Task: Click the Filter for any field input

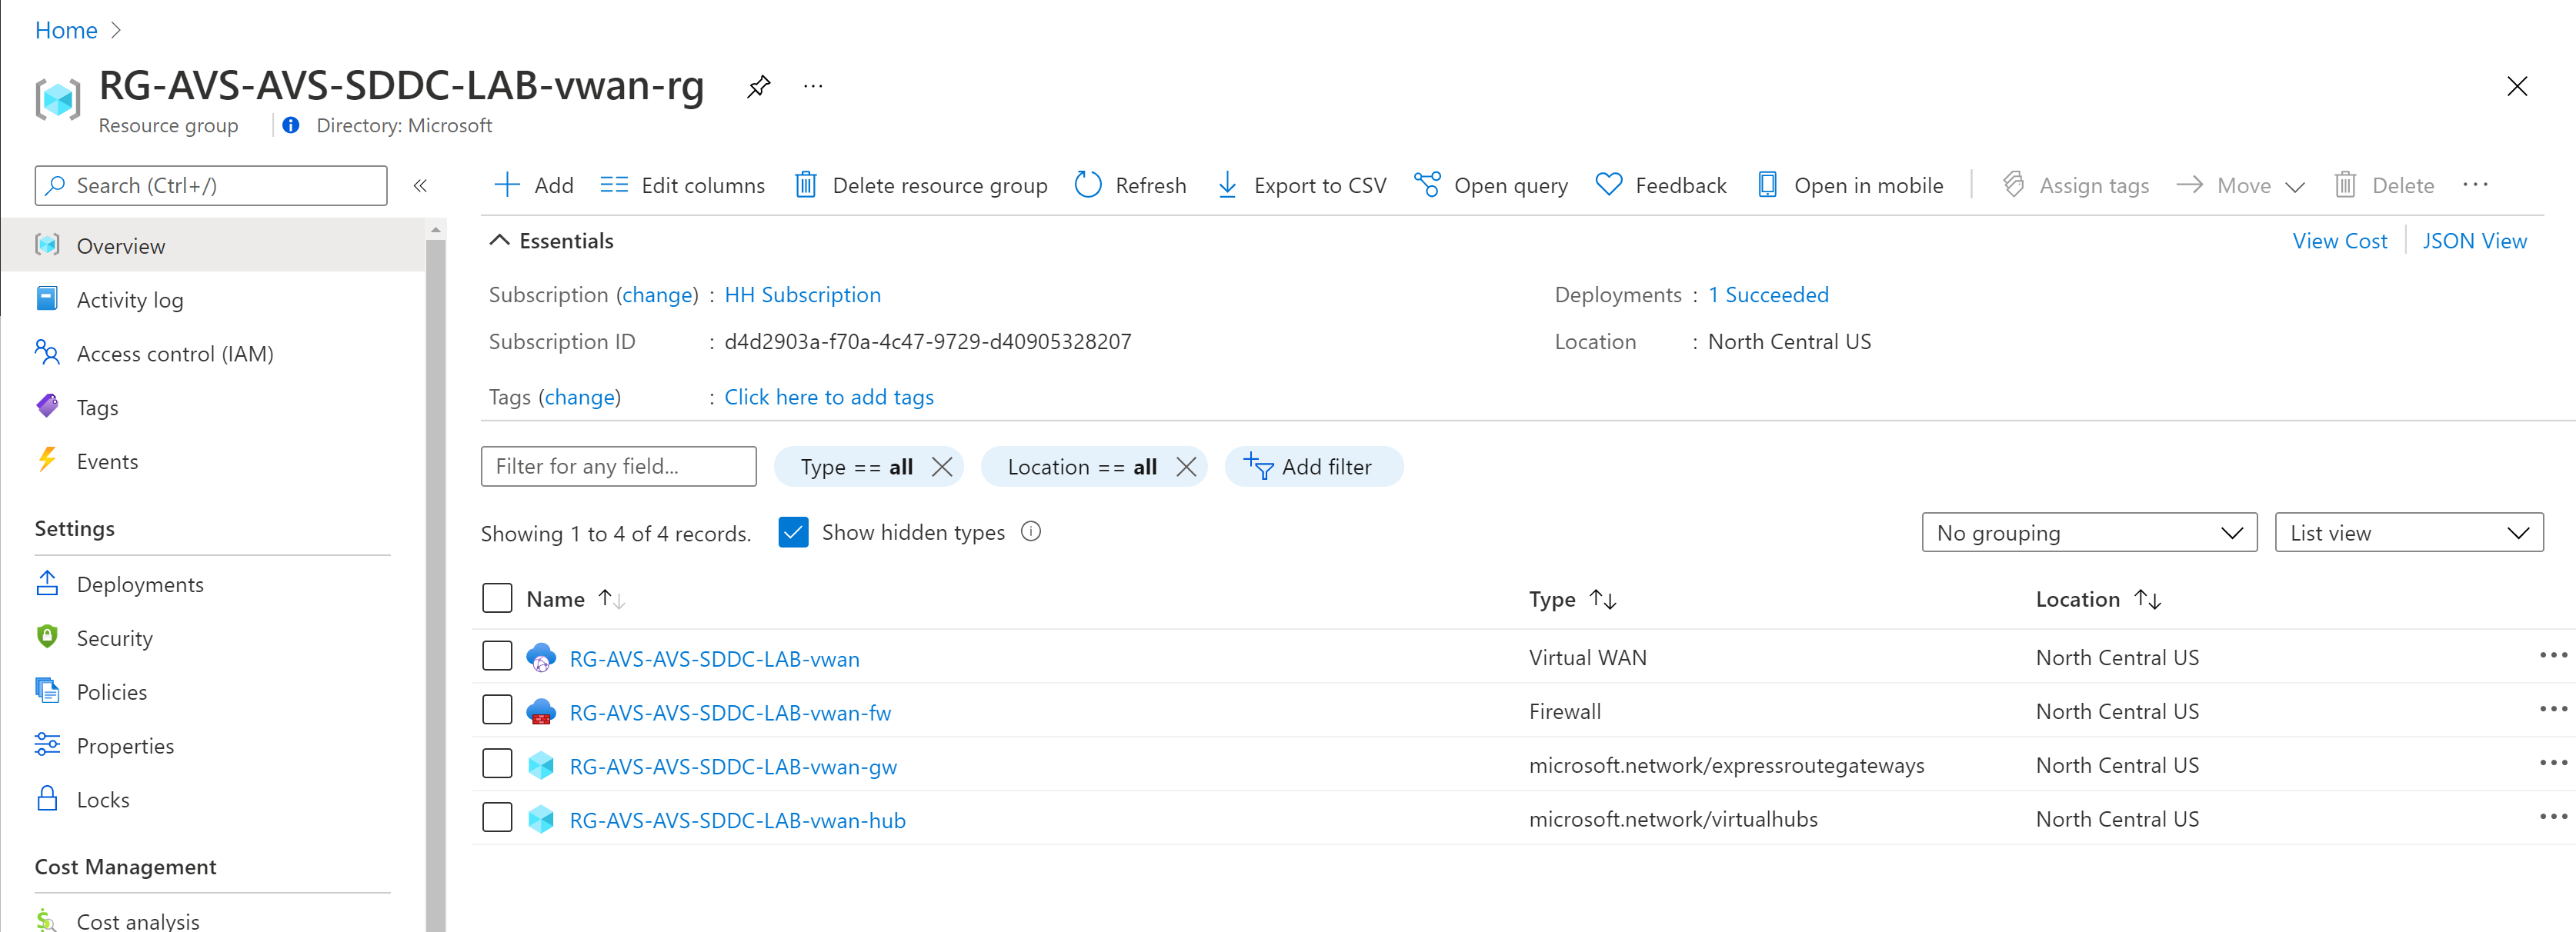Action: click(x=618, y=466)
